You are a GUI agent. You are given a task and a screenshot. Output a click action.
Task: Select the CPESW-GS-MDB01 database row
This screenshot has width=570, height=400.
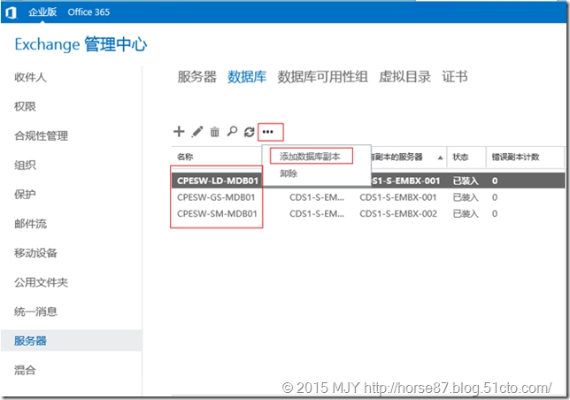[217, 196]
